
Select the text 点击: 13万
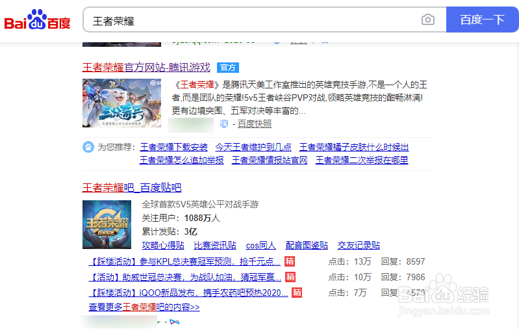pyautogui.click(x=349, y=262)
